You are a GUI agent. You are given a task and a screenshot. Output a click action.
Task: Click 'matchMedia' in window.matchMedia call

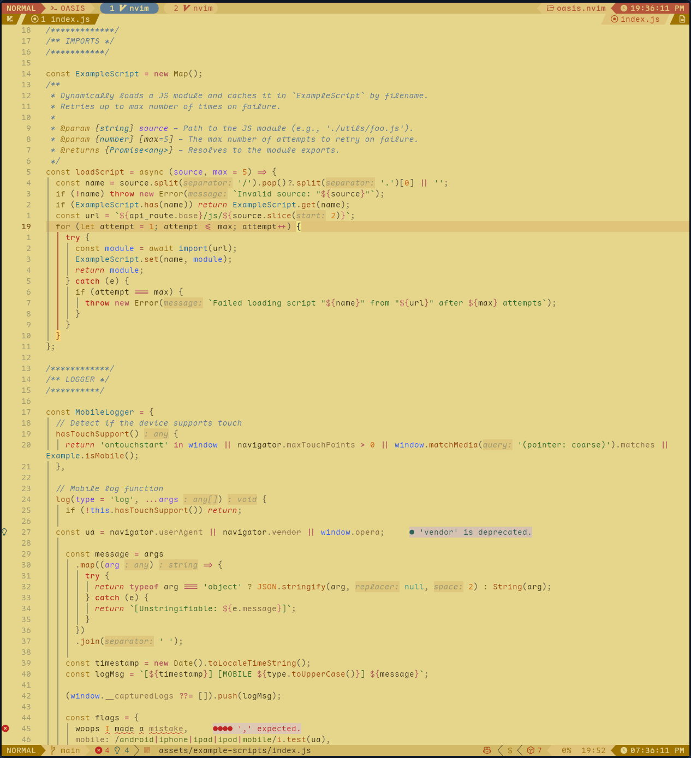[x=454, y=445]
